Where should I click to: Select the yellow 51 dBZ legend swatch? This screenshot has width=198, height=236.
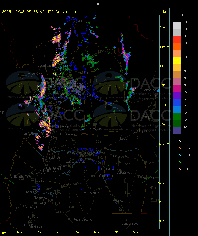pos(177,61)
